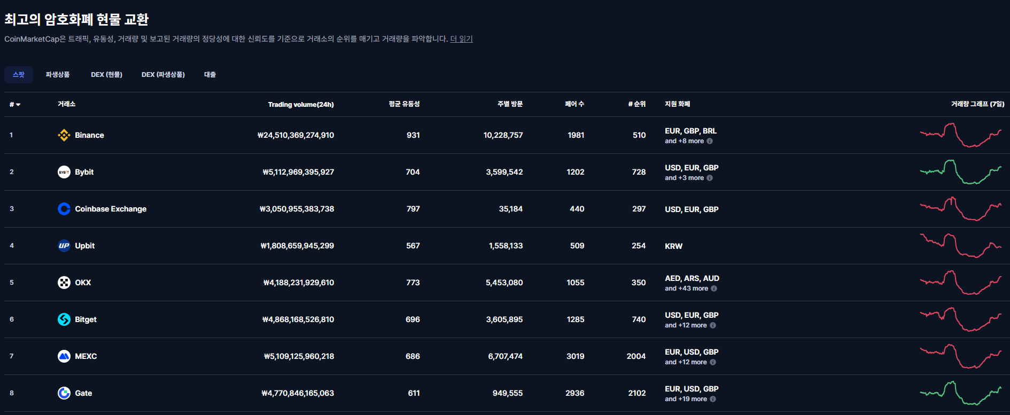Viewport: 1010px width, 415px height.
Task: Open the Upbit exchange link
Action: (84, 246)
